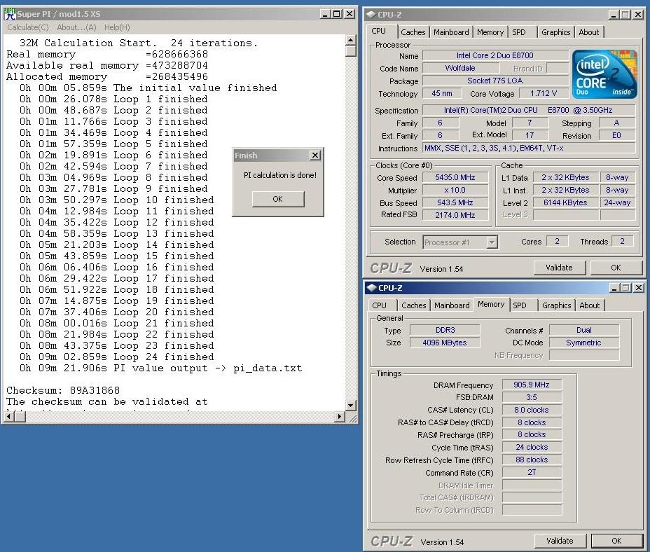Click Validate in top CPU-Z window

coord(559,268)
